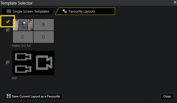The image size is (177, 103).
Task: Click the home icon next to test layout
Action: [8, 62]
